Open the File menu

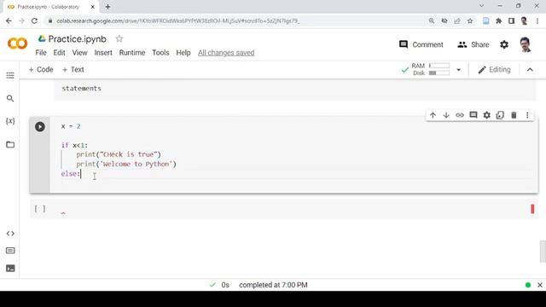coord(41,53)
